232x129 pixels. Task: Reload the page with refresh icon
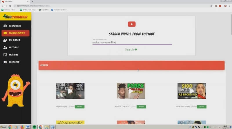pyautogui.click(x=10, y=6)
